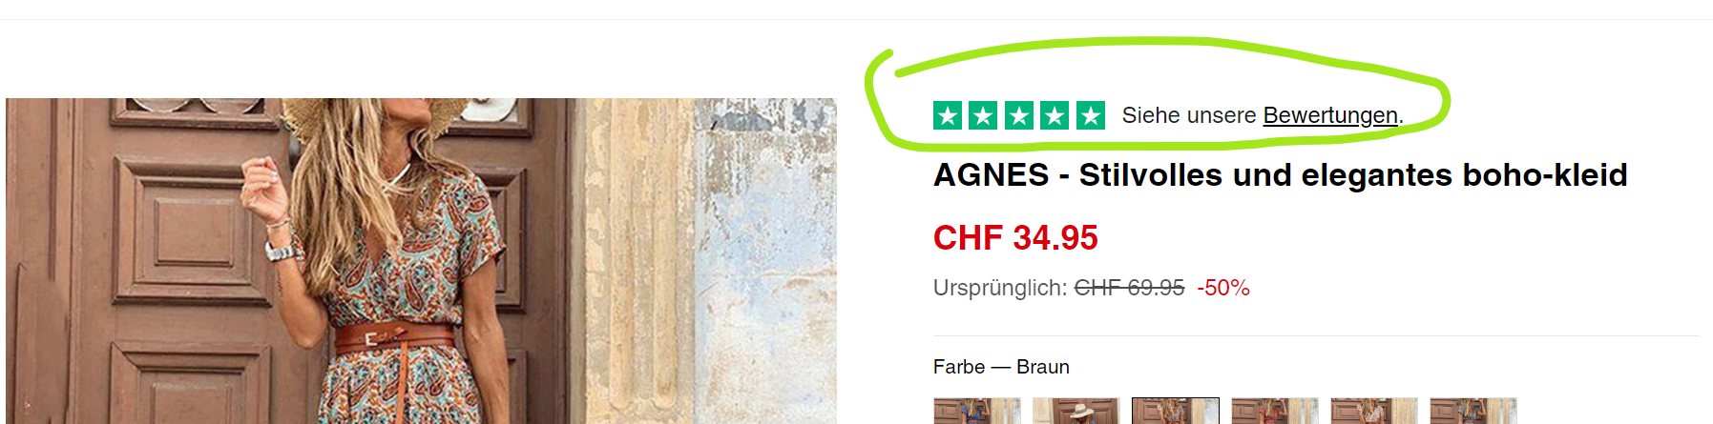Click the fifth green rating star
1713x424 pixels.
point(1091,115)
